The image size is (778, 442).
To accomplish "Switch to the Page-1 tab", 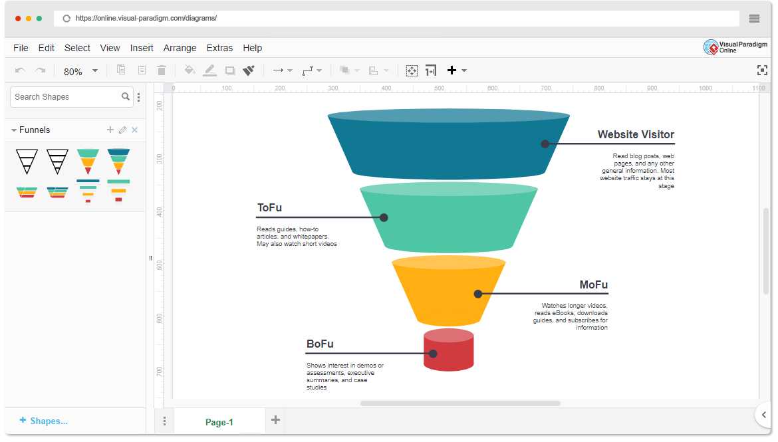I will 219,421.
